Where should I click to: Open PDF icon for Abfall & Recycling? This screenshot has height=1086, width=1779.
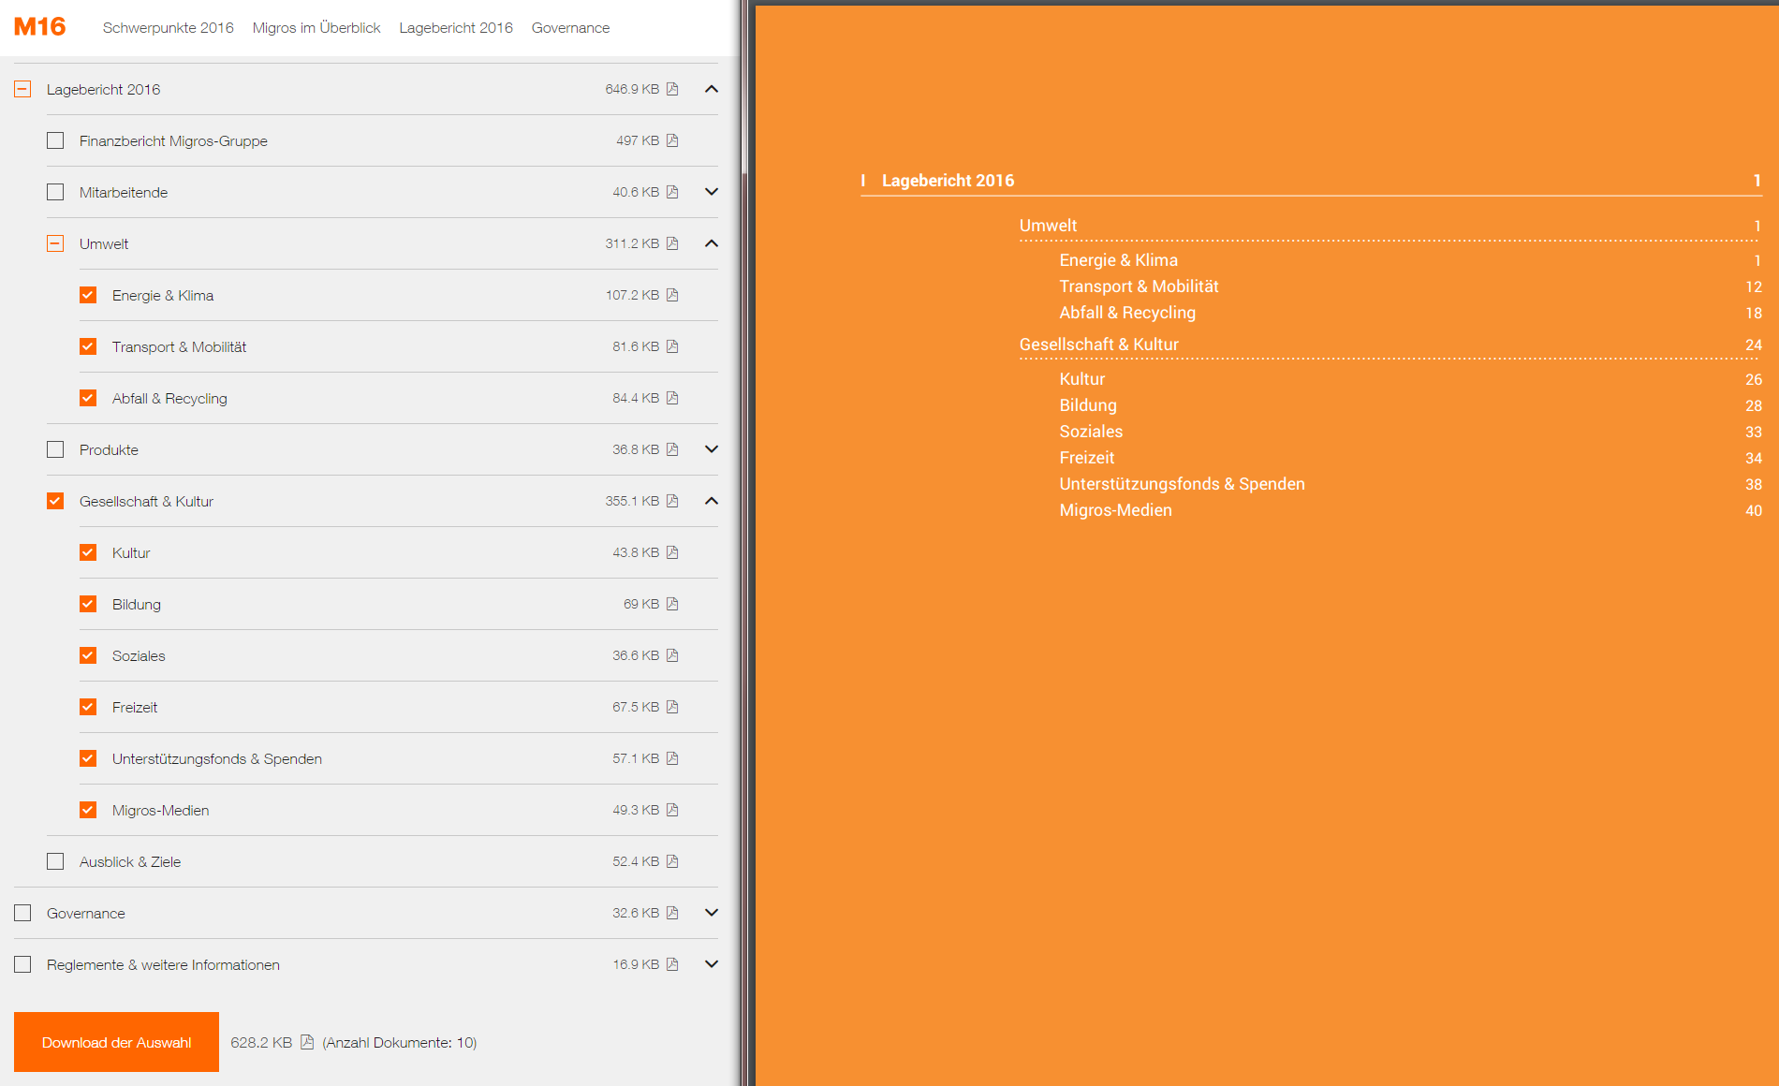click(672, 398)
